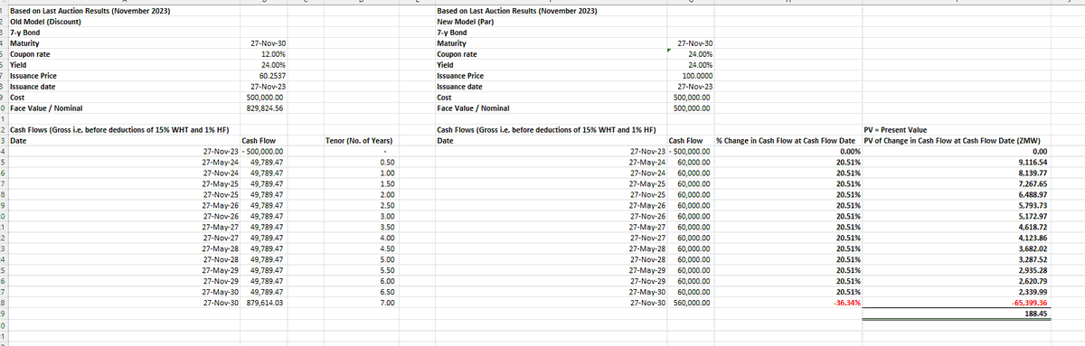The width and height of the screenshot is (1085, 346).
Task: Click the 'Tenor (No. of Years)' header
Action: 358,140
